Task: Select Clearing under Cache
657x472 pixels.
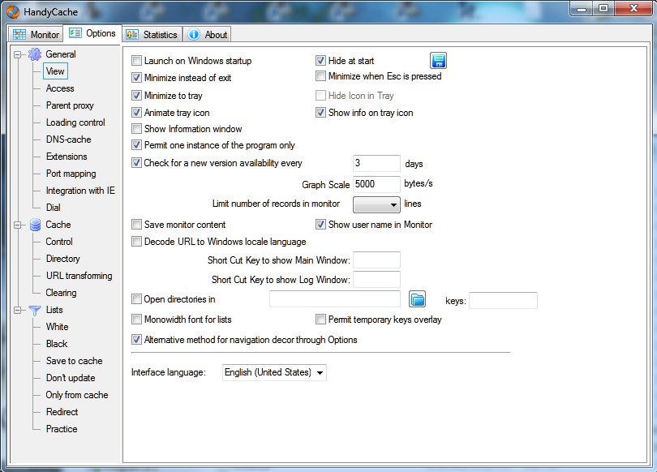Action: [x=61, y=293]
